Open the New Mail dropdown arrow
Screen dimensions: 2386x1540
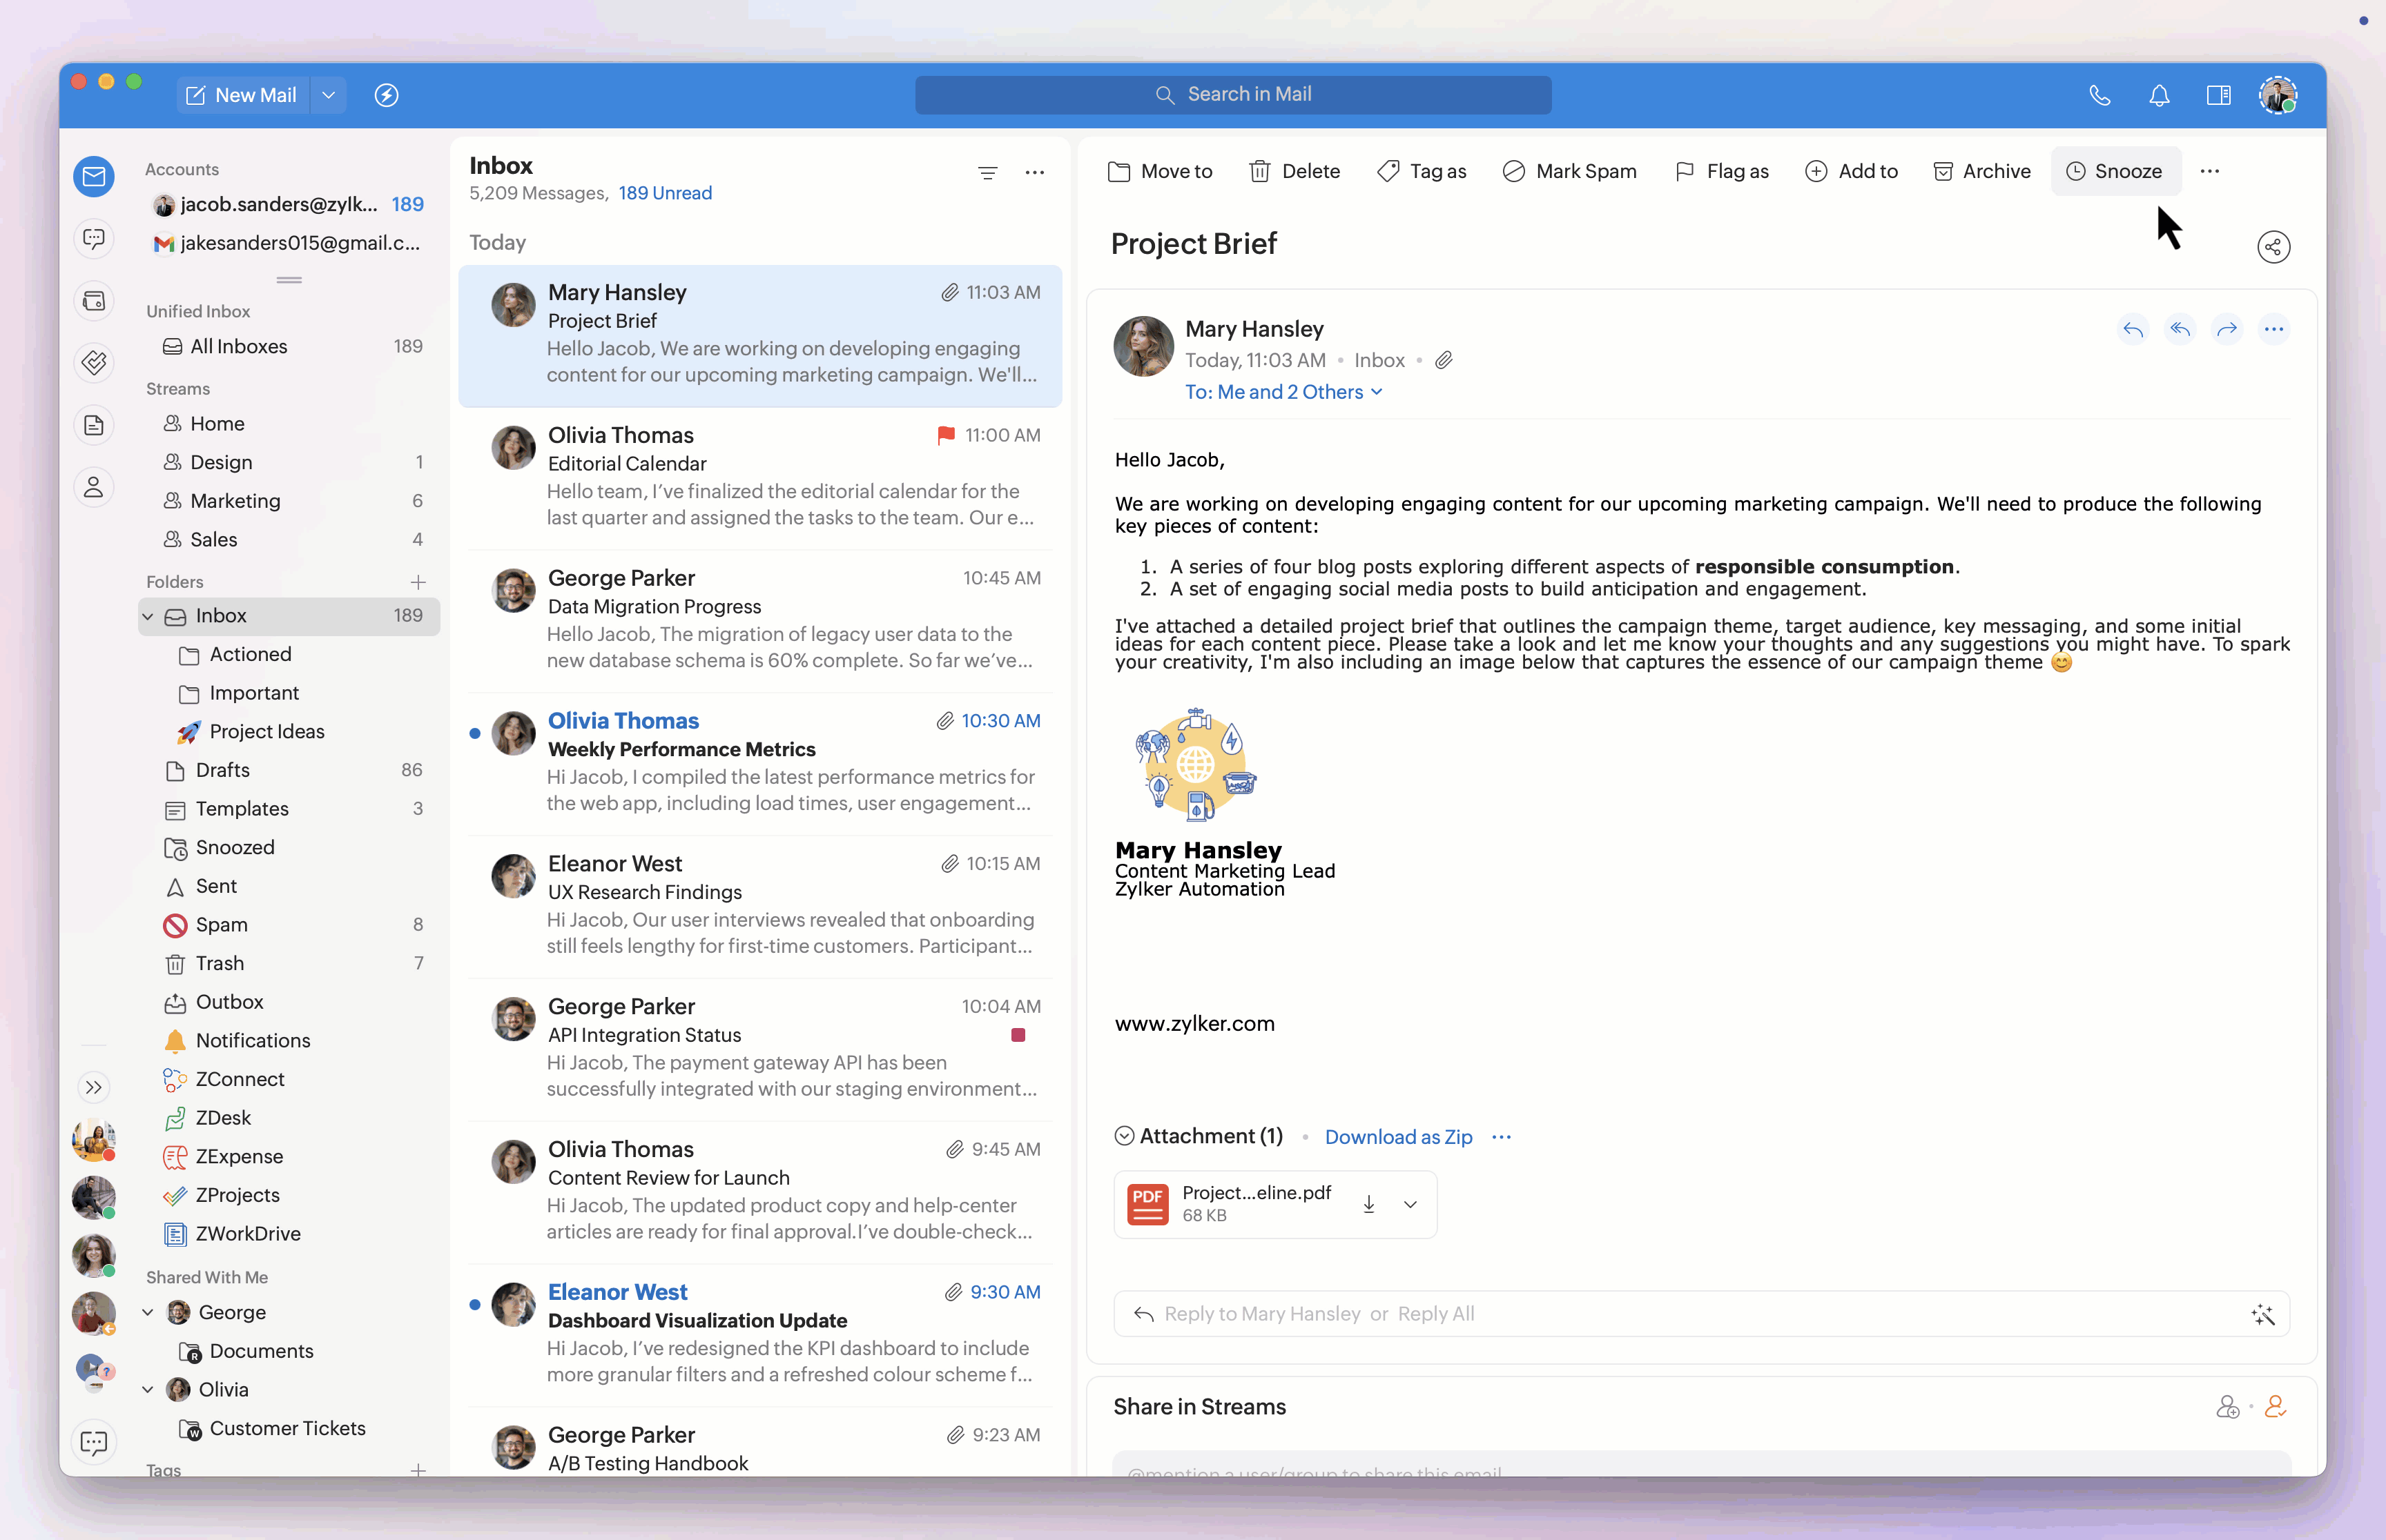click(328, 95)
